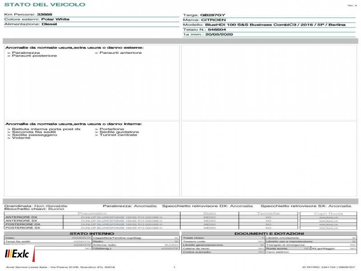Click the Cappelliera/Tendina copribag row

coord(136,238)
